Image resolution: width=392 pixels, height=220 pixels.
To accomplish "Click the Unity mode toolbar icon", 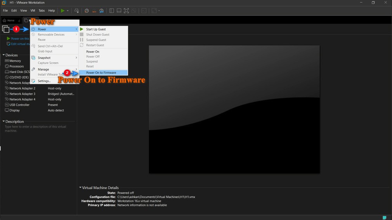I will (134, 11).
